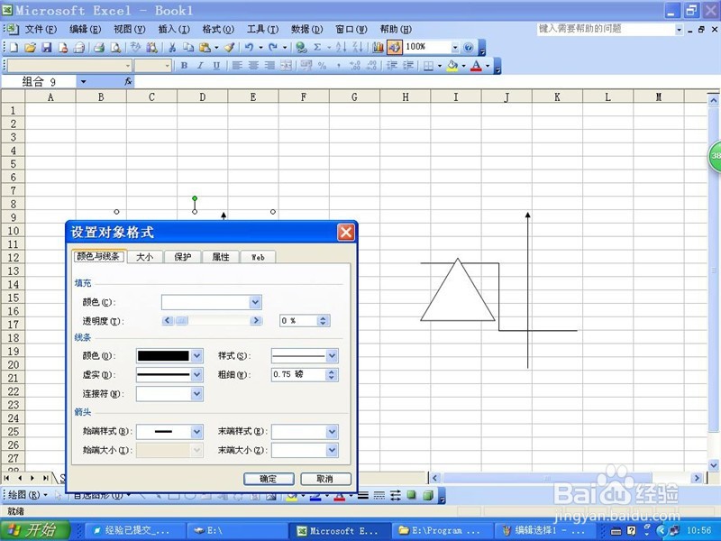Redo the last undone action
Screen dimensions: 721x541
[x=273, y=48]
